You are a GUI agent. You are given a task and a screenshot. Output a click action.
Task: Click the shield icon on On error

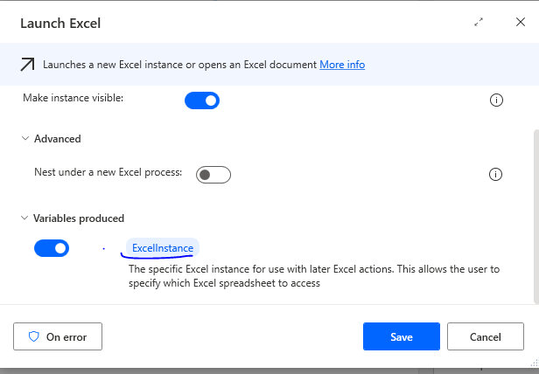point(34,336)
